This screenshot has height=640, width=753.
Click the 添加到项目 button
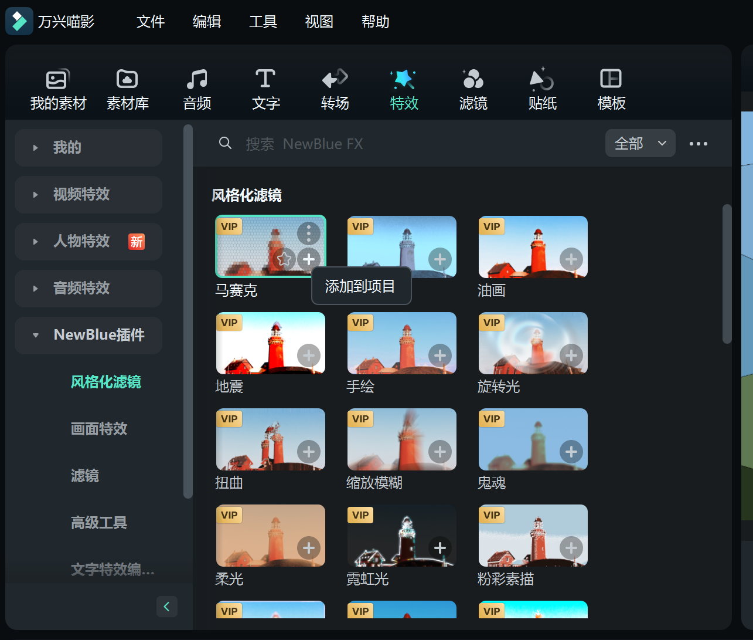point(361,286)
